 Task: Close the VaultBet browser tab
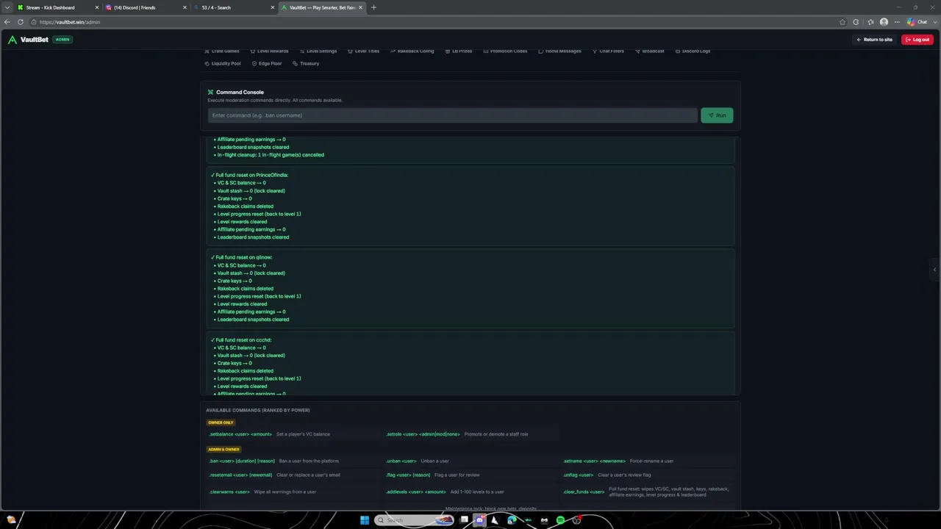[360, 7]
